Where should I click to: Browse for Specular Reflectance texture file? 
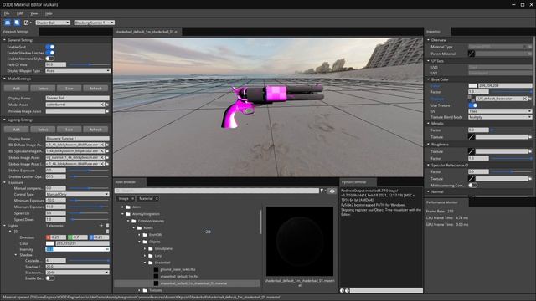point(530,178)
